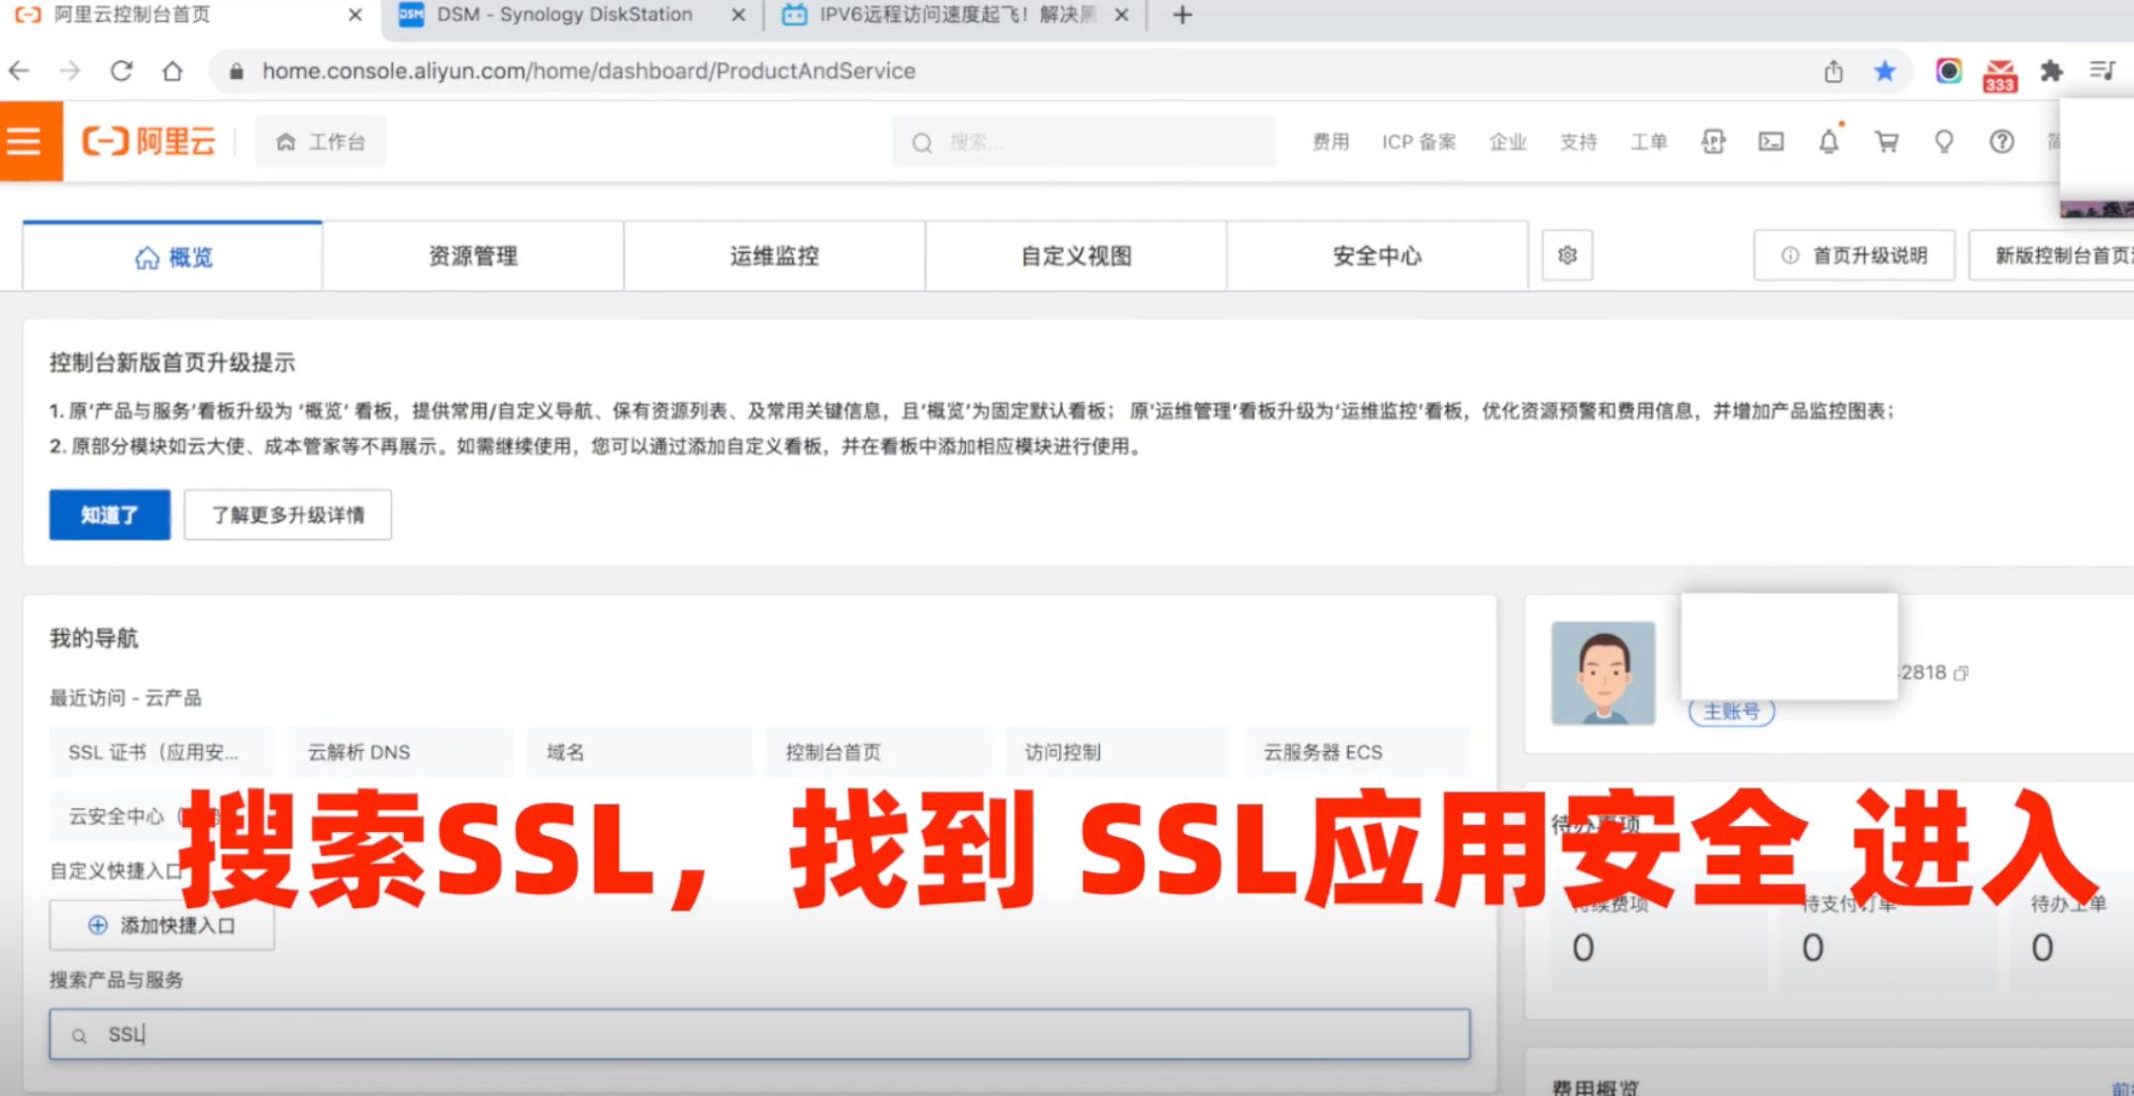Open the media playlist control icon
The image size is (2134, 1096).
click(2101, 71)
